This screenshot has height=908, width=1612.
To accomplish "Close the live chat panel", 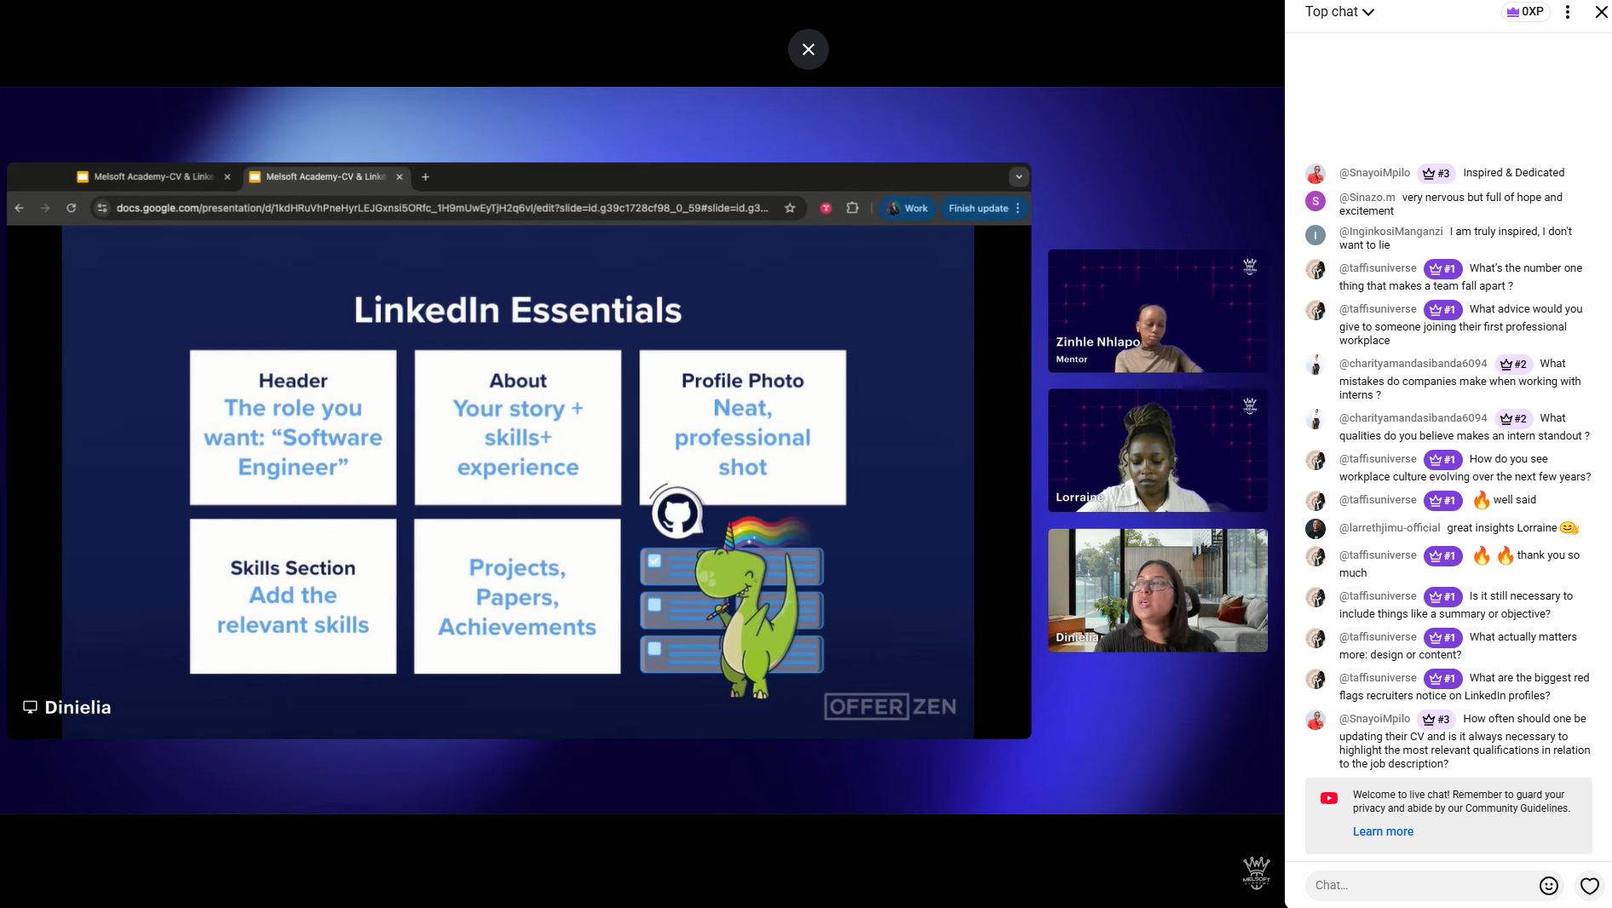I will pos(1601,12).
